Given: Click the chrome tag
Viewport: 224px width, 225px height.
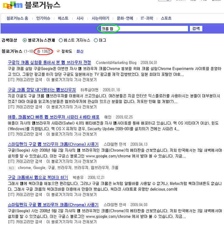Looking at the screenshot, I should click(25, 168).
